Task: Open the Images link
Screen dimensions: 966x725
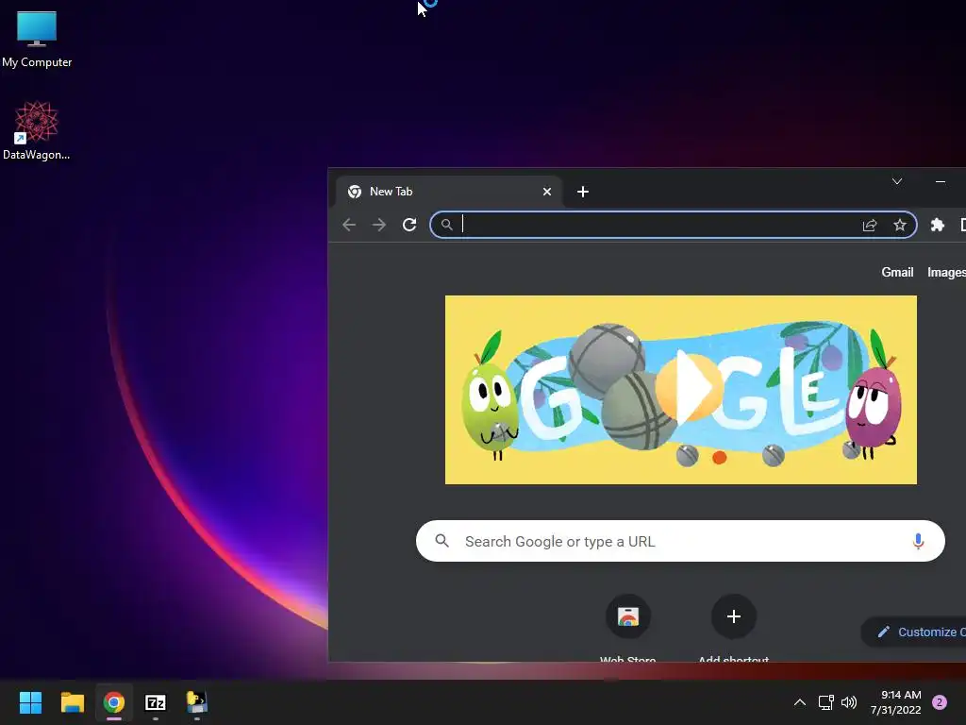Action: point(946,273)
